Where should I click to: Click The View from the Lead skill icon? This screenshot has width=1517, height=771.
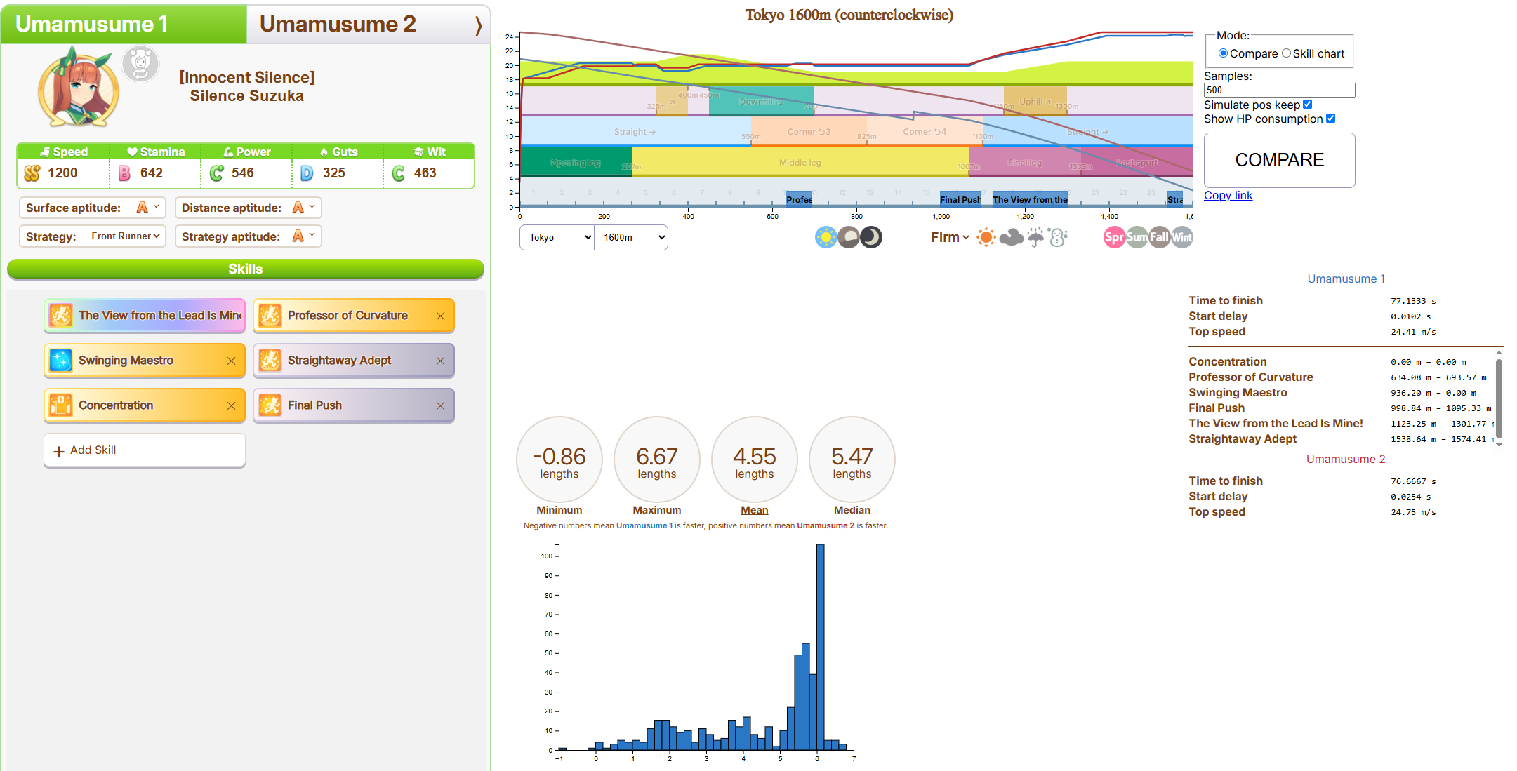pos(60,316)
